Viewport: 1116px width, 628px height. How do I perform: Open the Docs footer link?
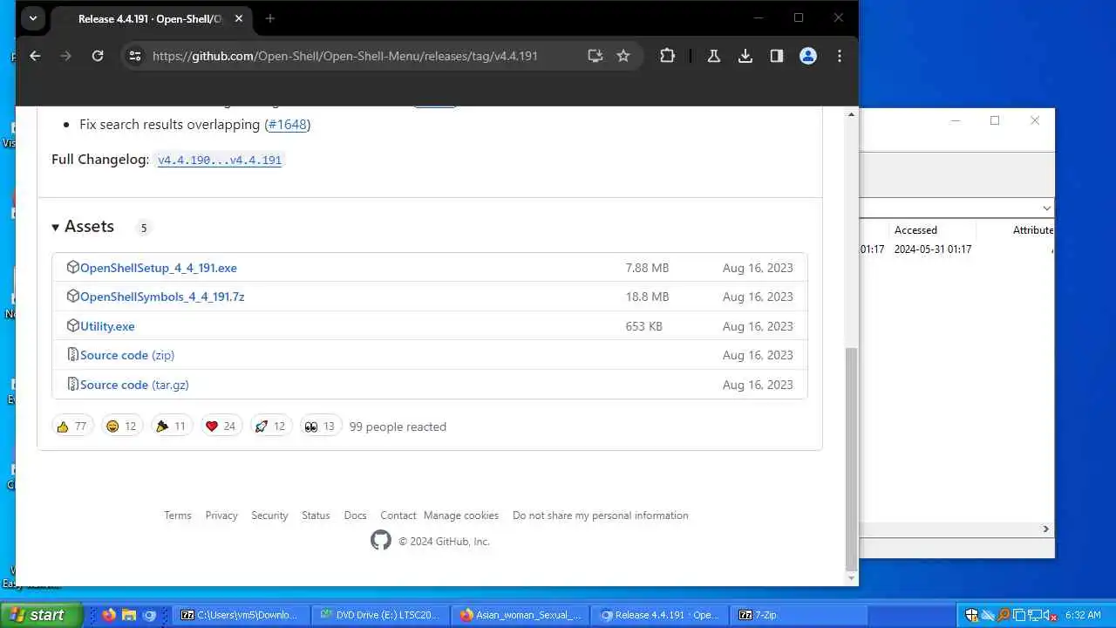pyautogui.click(x=355, y=515)
